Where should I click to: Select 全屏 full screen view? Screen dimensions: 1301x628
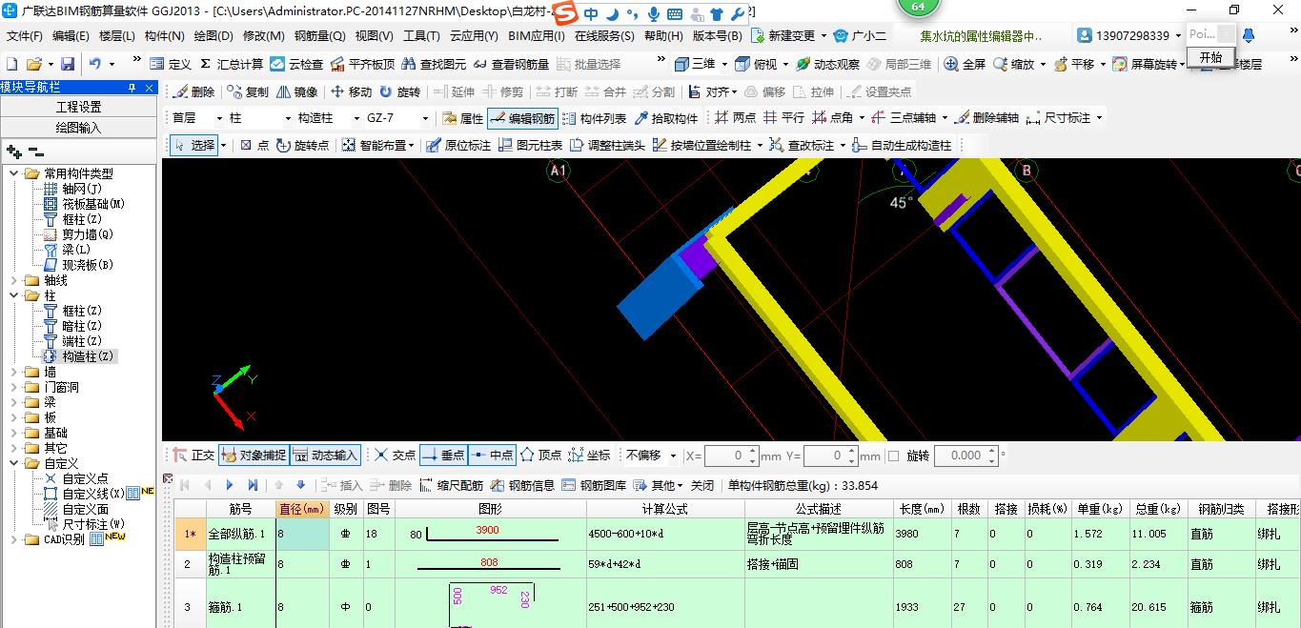[965, 64]
